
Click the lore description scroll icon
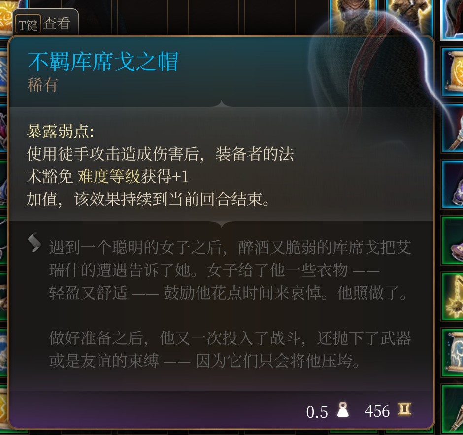[x=34, y=242]
